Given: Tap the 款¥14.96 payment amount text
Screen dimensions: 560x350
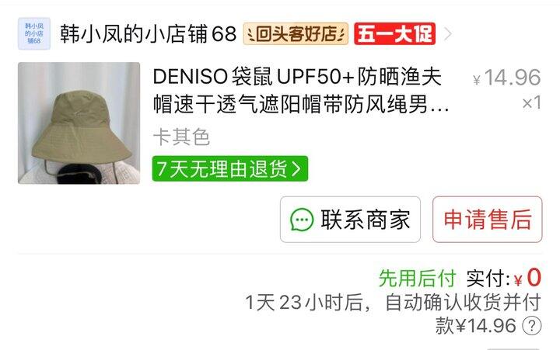Looking at the screenshot, I should click(476, 325).
